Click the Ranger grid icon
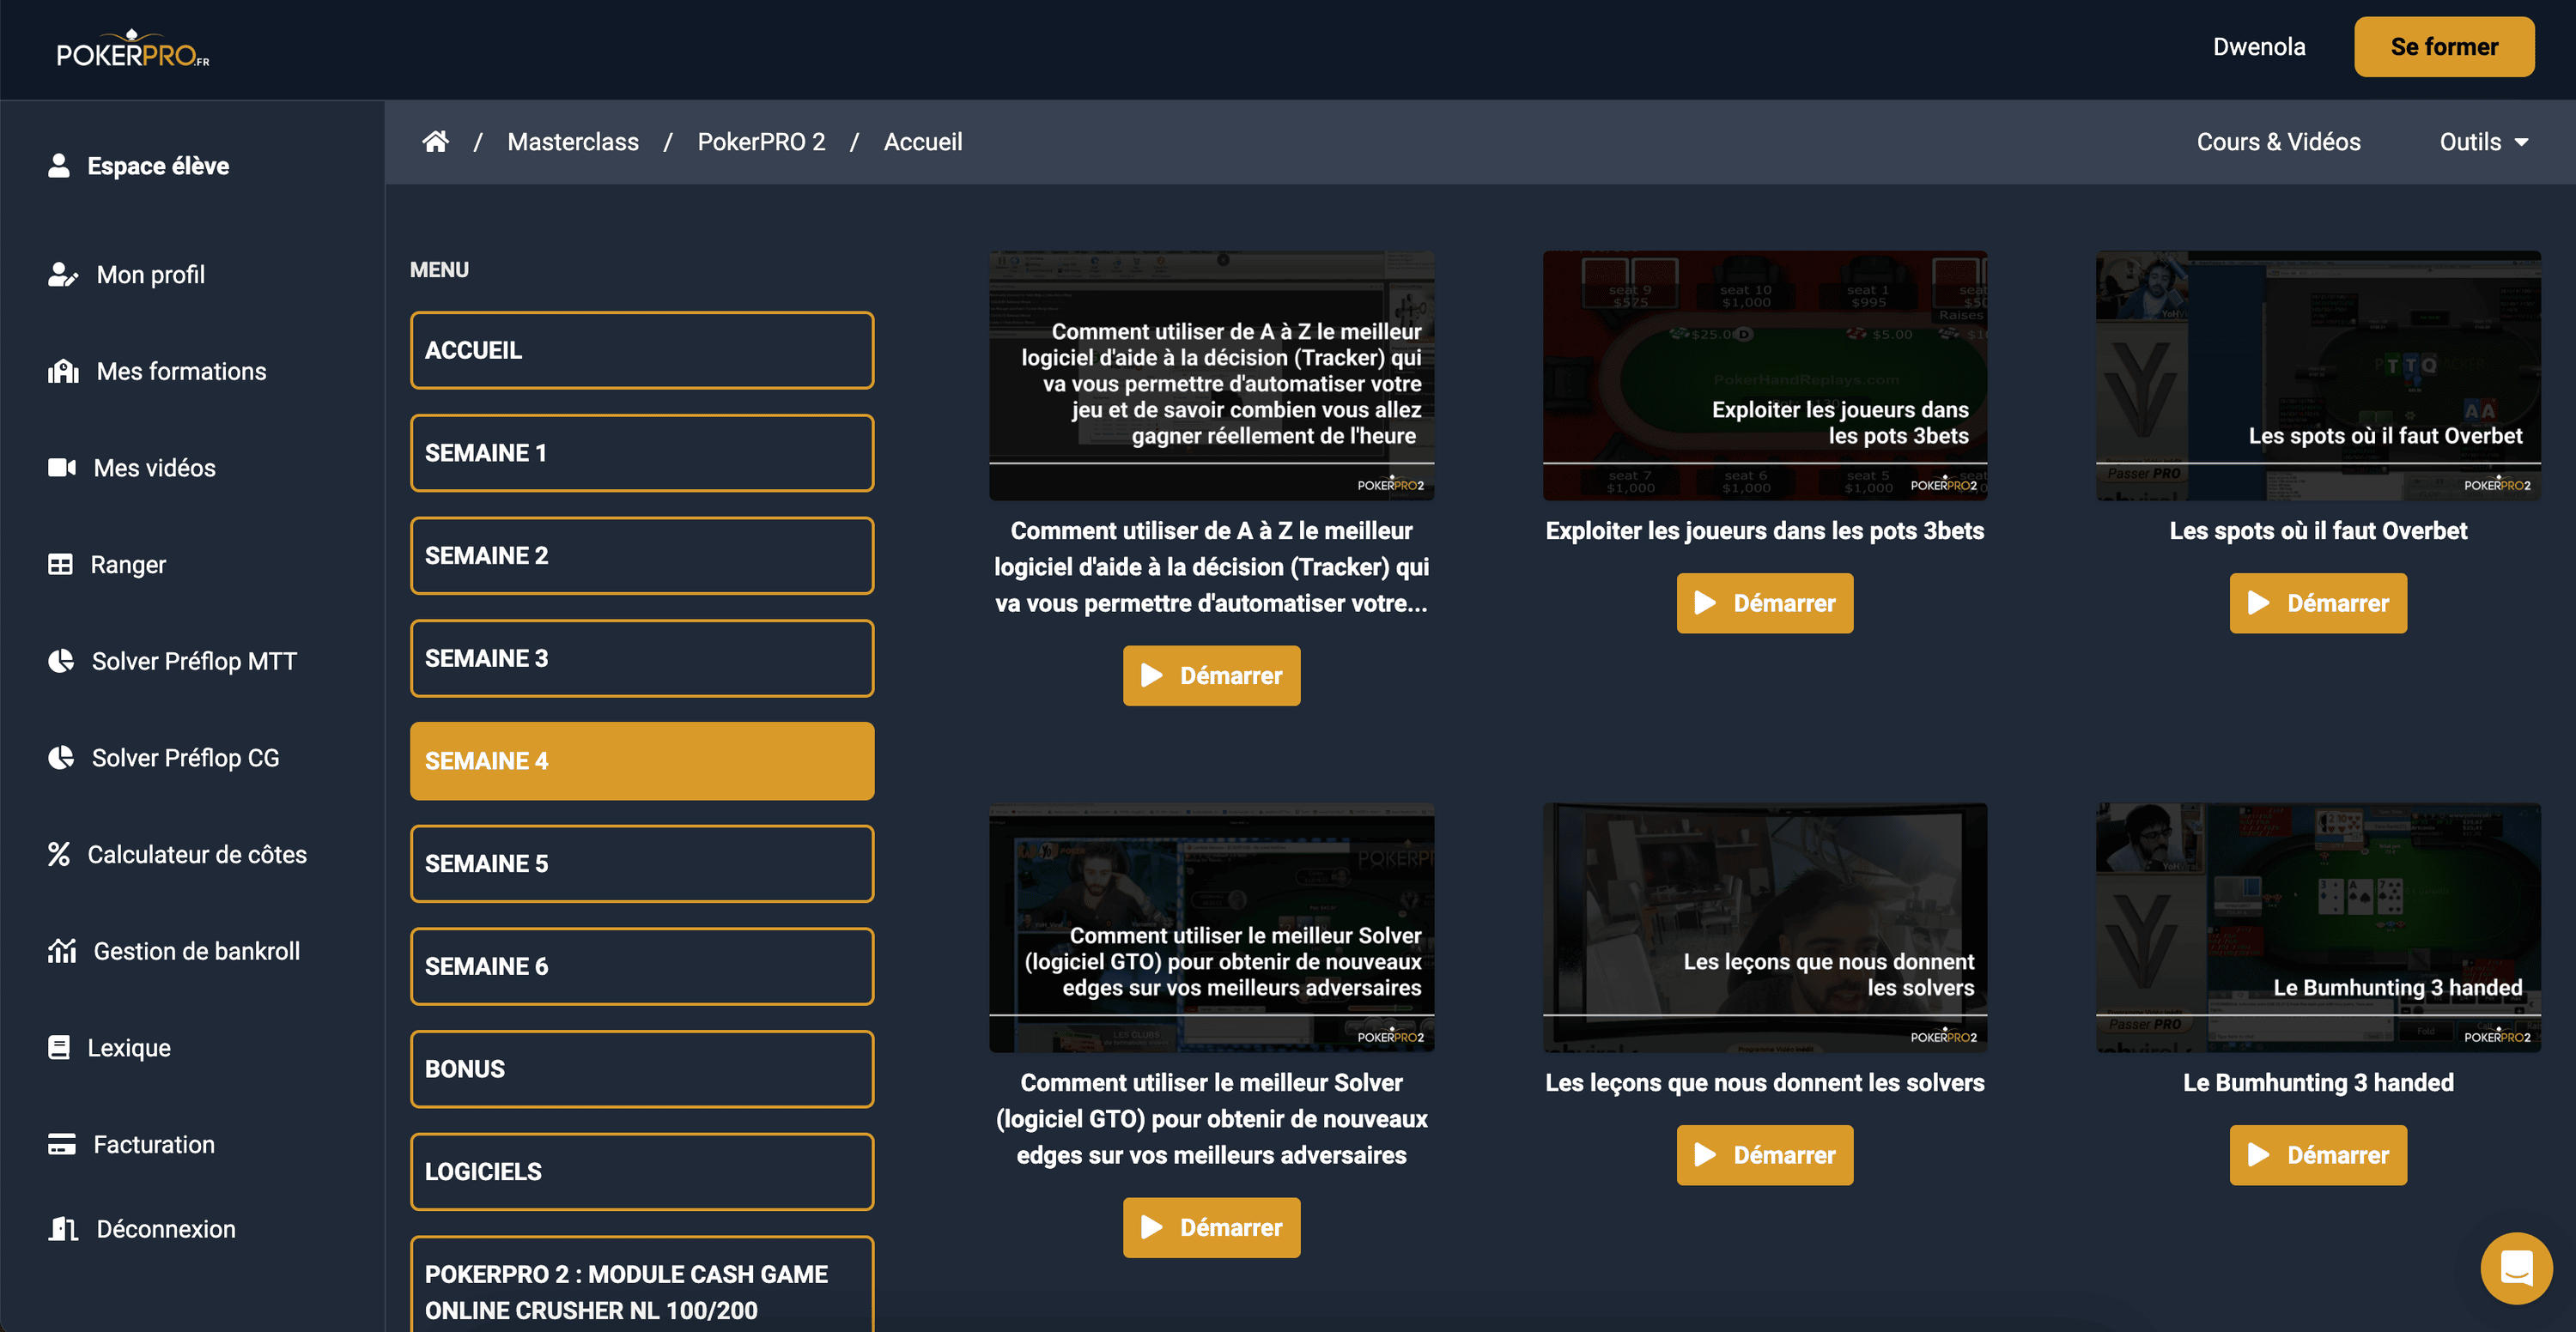This screenshot has height=1332, width=2576. pos(60,565)
